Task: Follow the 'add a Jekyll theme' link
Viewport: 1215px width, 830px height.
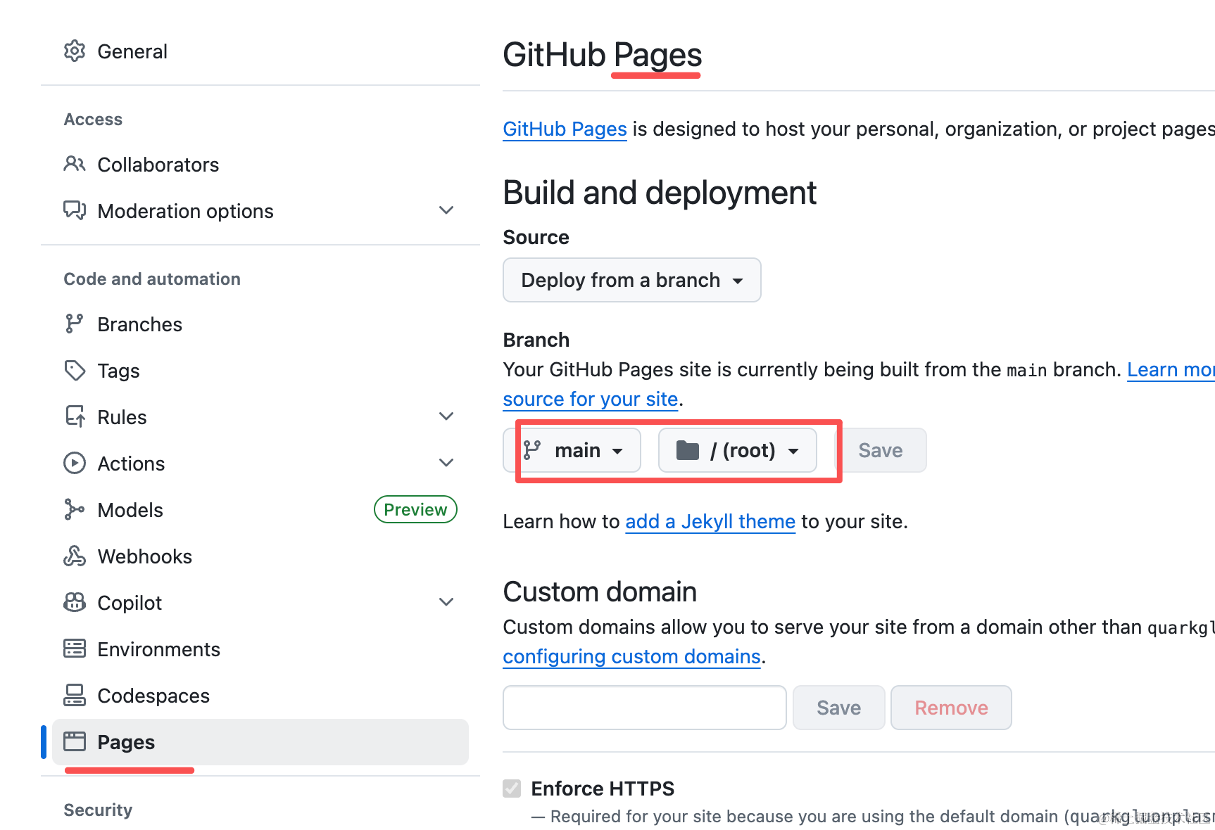Action: (710, 521)
